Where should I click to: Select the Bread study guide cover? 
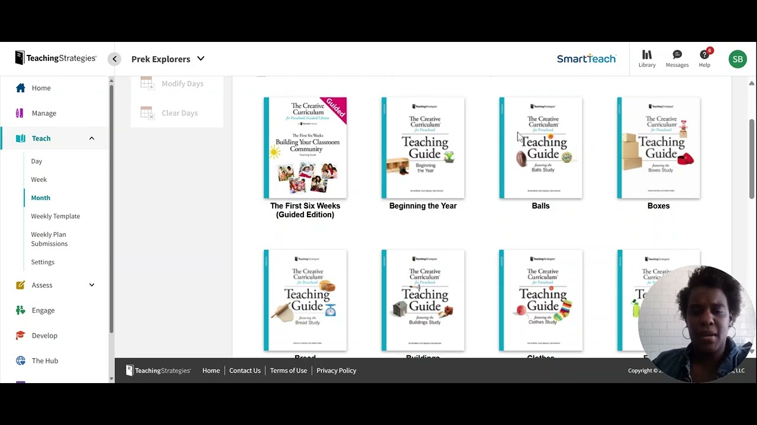pos(305,300)
